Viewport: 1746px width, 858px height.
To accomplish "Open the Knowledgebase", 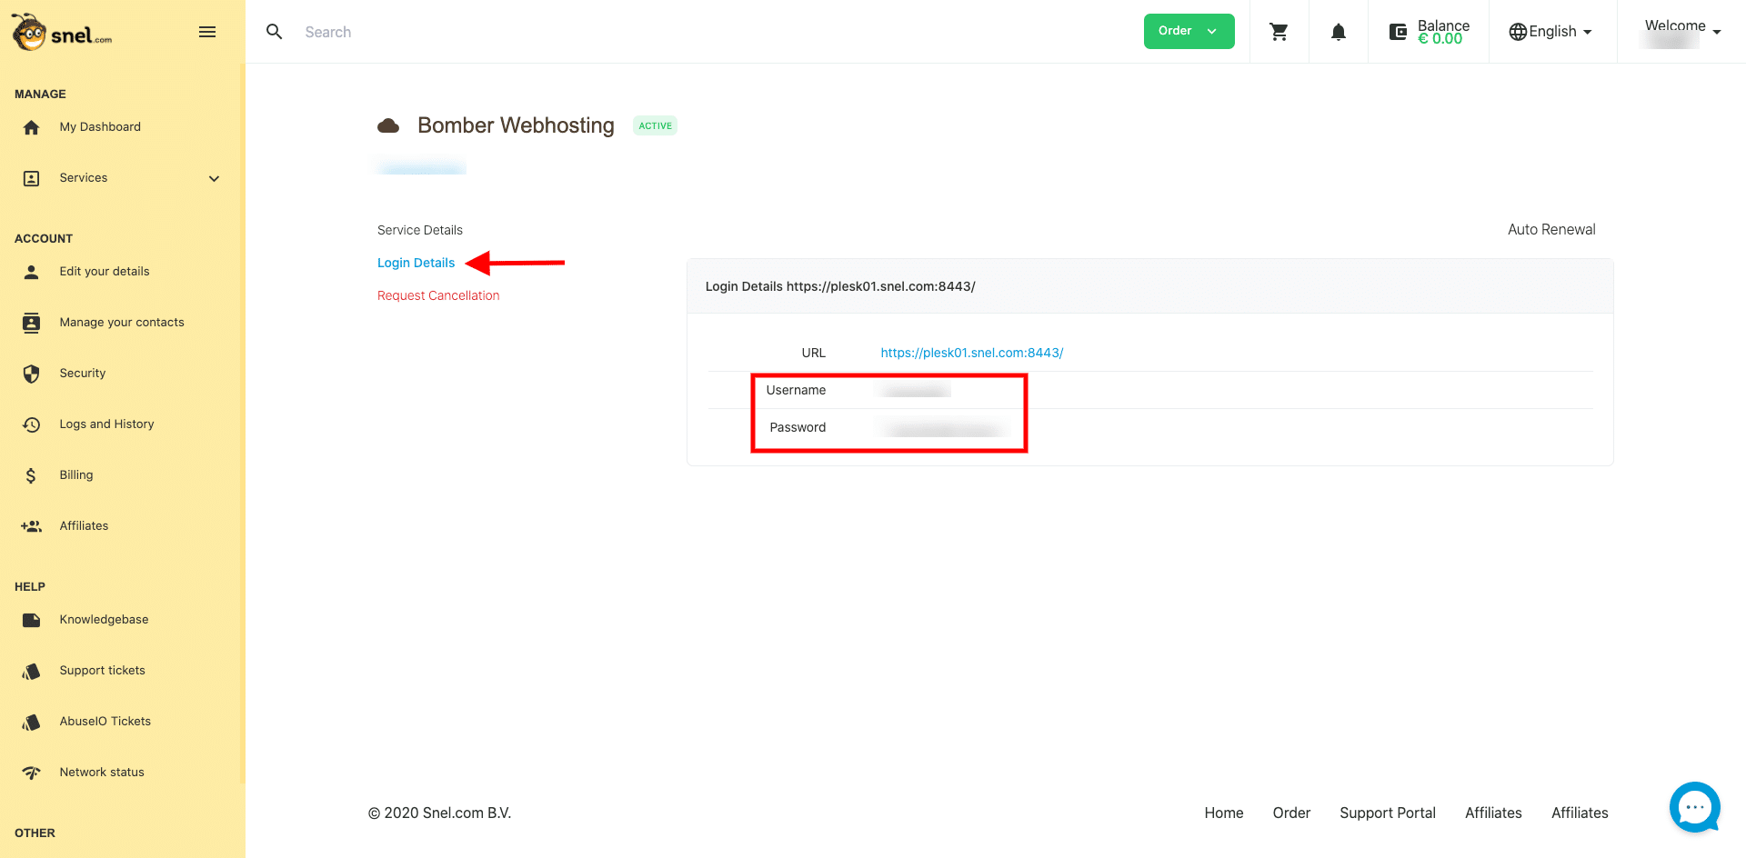I will [104, 620].
